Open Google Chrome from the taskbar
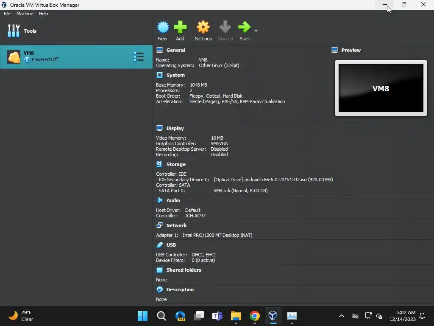This screenshot has width=434, height=326. [x=255, y=316]
